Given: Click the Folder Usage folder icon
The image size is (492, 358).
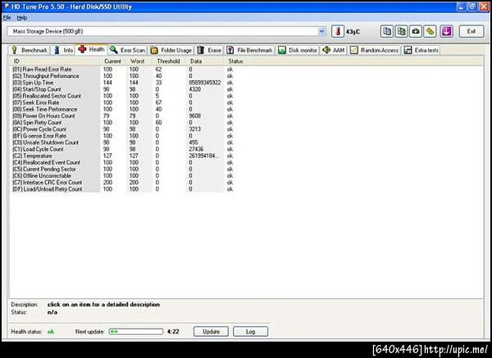Looking at the screenshot, I should pos(154,50).
